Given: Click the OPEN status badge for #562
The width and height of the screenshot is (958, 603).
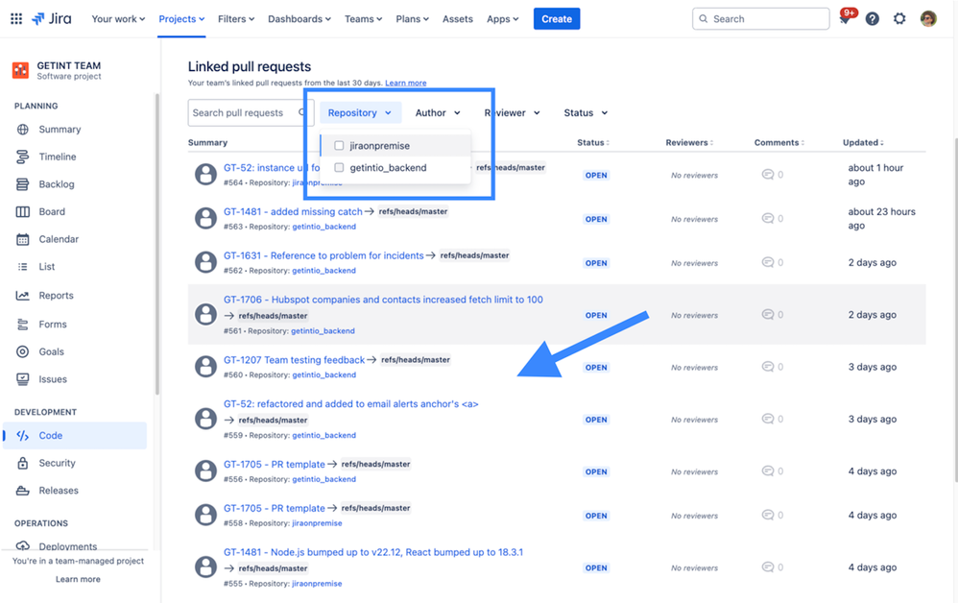Looking at the screenshot, I should pyautogui.click(x=596, y=263).
